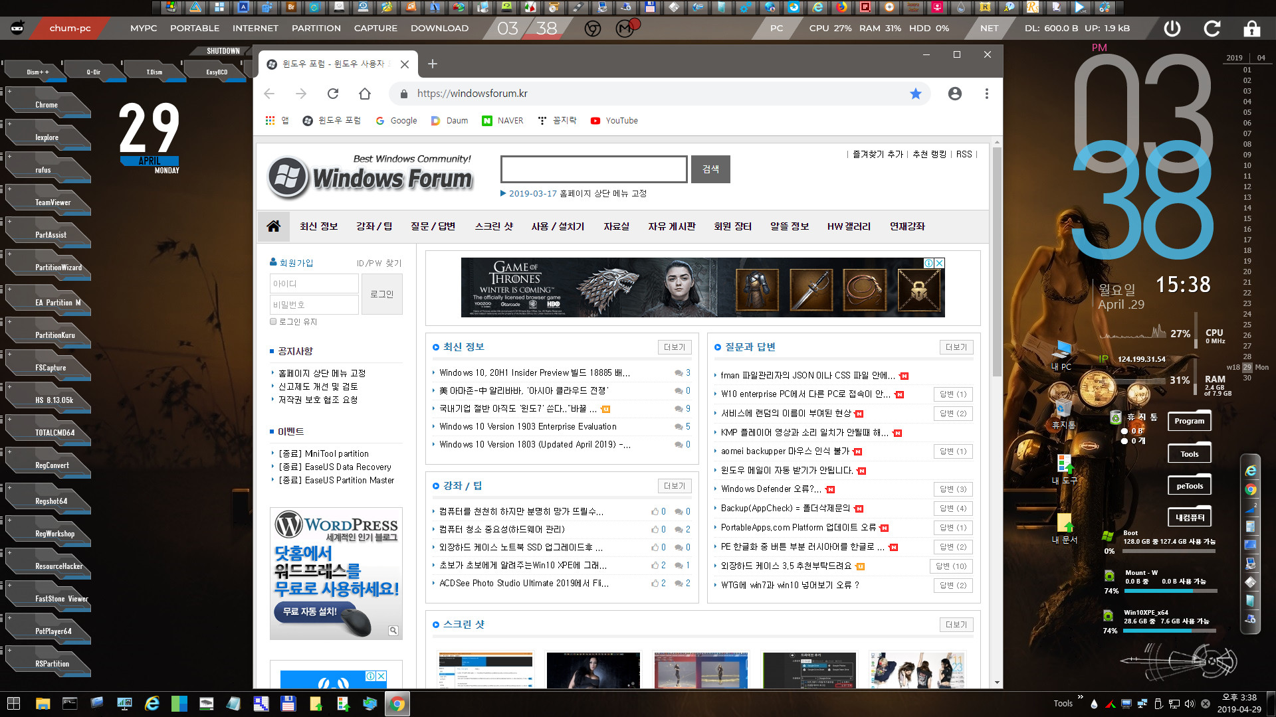Viewport: 1276px width, 717px height.
Task: Click the Chrome icon on the taskbar
Action: (x=397, y=704)
